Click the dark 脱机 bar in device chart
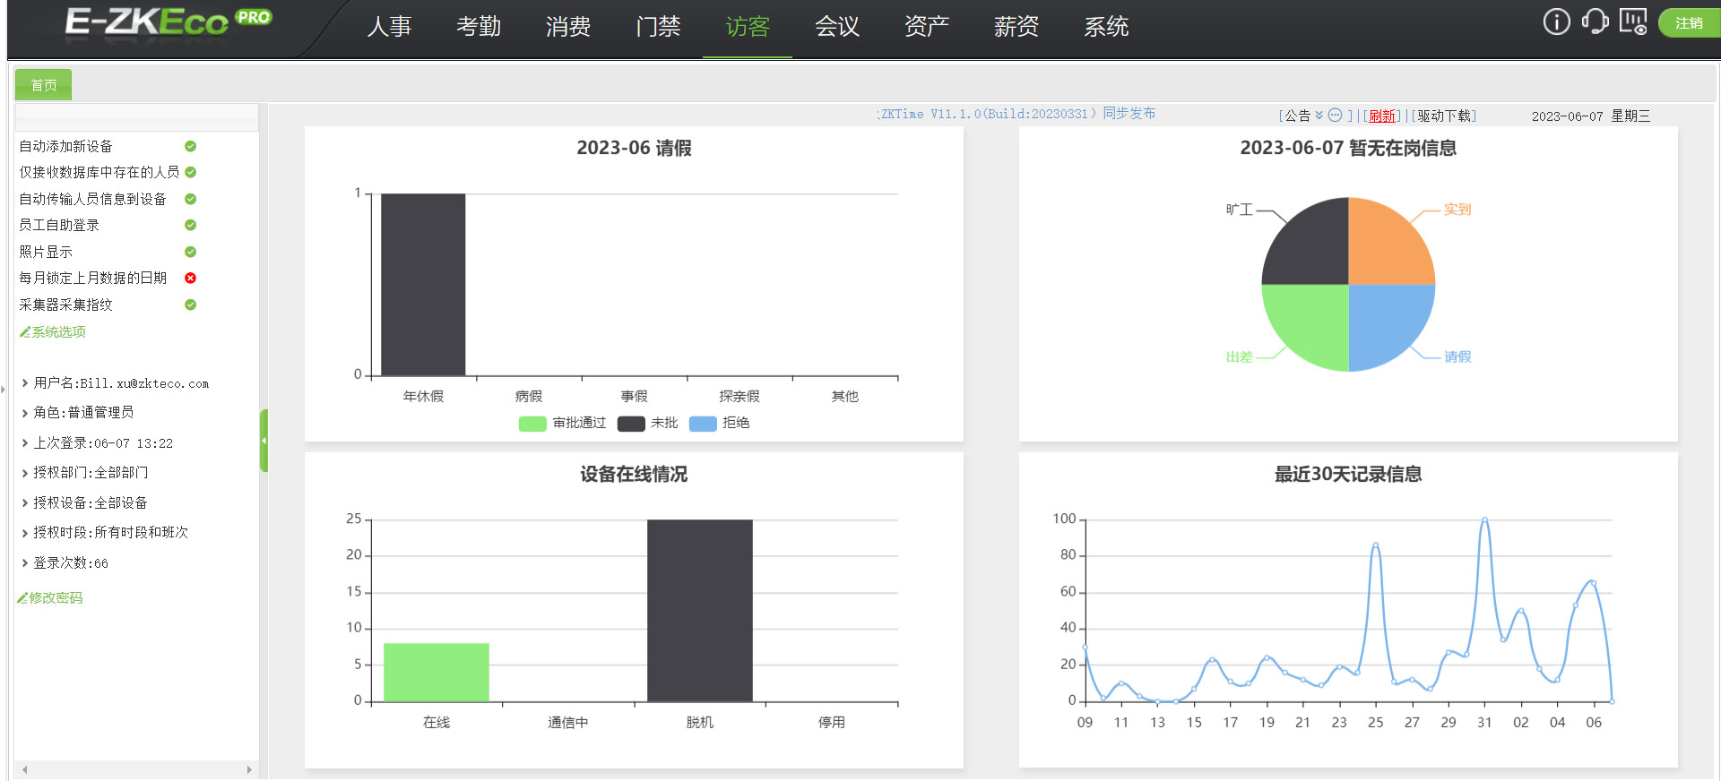Viewport: 1721px width, 781px height. [700, 610]
